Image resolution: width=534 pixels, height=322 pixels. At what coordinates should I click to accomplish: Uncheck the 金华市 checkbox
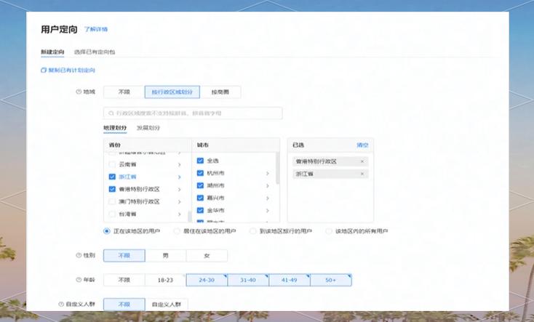click(x=200, y=210)
